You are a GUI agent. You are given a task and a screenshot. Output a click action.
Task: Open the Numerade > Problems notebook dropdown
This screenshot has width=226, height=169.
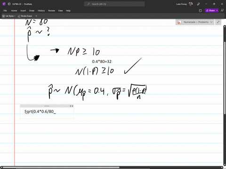click(195, 22)
